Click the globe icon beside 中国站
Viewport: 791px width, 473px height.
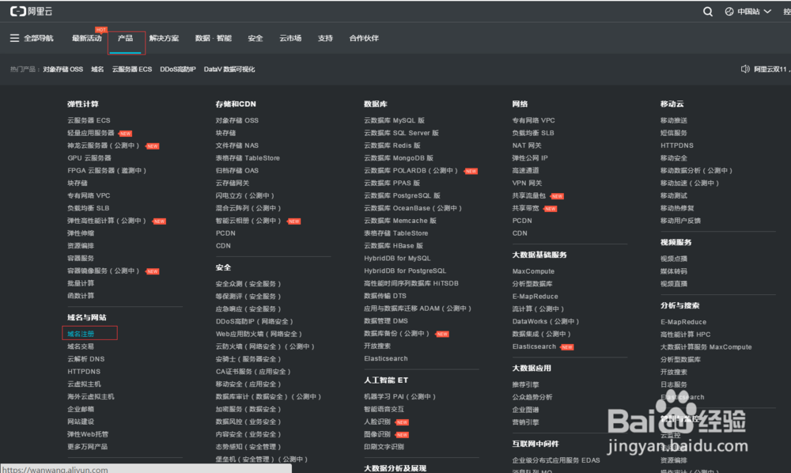tap(729, 12)
